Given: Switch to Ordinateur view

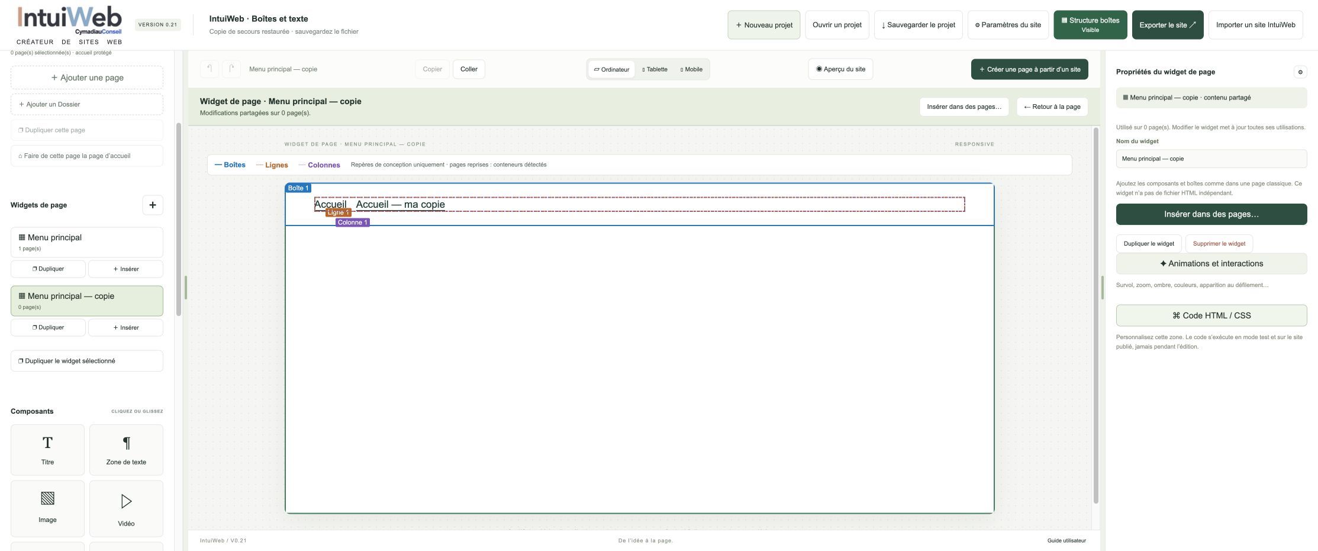Looking at the screenshot, I should (611, 69).
